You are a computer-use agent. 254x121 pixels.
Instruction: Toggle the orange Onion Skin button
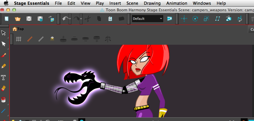pos(30,39)
